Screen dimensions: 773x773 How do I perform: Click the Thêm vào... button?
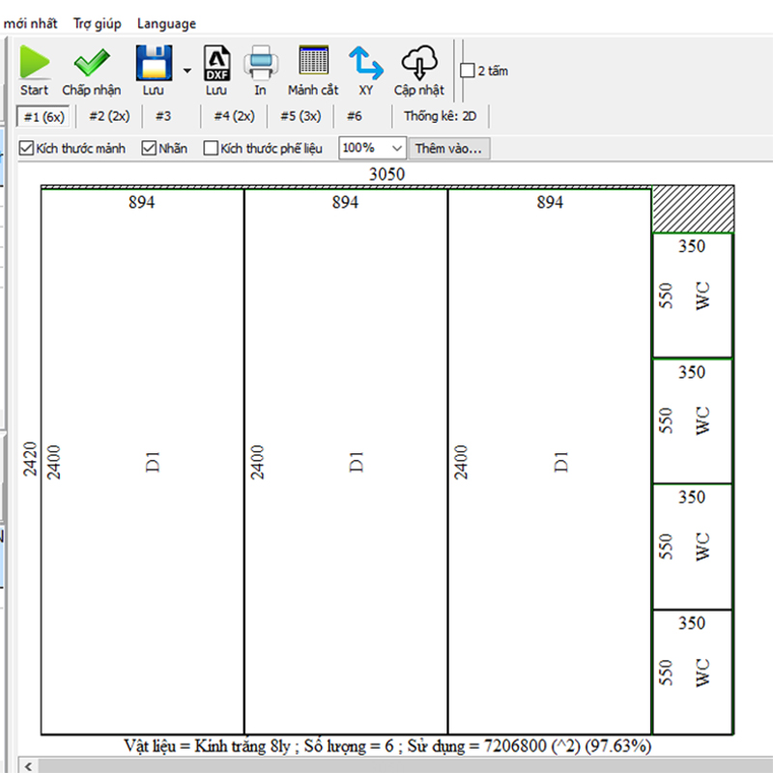(x=448, y=149)
